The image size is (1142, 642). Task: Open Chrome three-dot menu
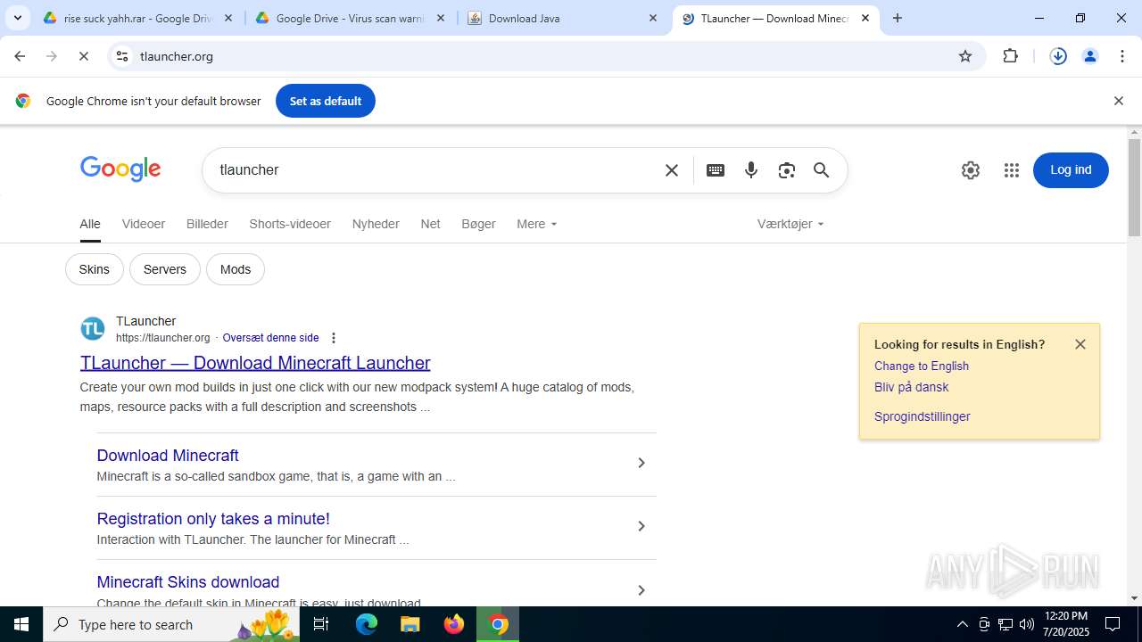[1122, 56]
